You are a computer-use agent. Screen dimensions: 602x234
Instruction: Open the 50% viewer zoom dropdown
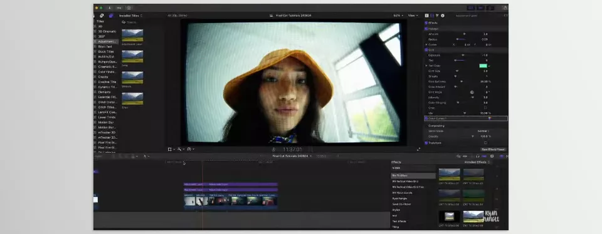[398, 16]
